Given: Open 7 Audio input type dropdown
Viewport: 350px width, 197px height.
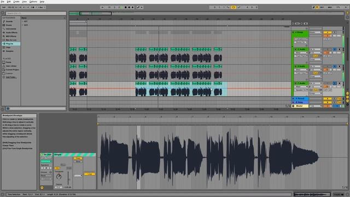Looking at the screenshot, I should 316,83.
